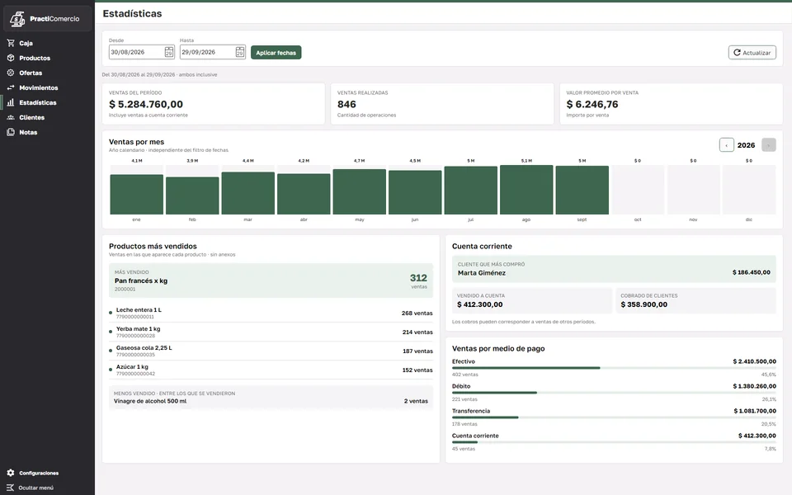The image size is (792, 495).
Task: Navigate to Movimientos
Action: (48, 87)
